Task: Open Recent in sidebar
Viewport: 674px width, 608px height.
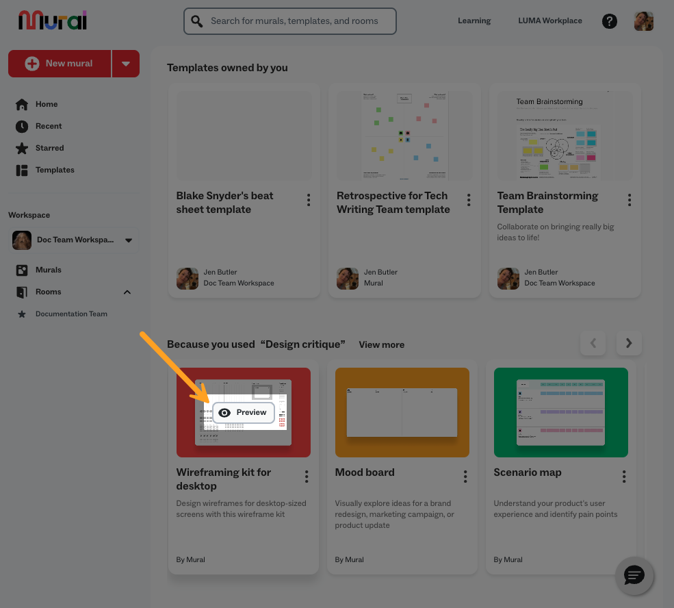Action: [49, 127]
